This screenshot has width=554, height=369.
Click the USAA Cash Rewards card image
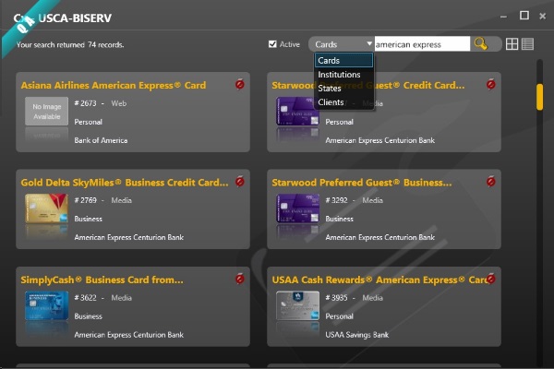point(297,305)
